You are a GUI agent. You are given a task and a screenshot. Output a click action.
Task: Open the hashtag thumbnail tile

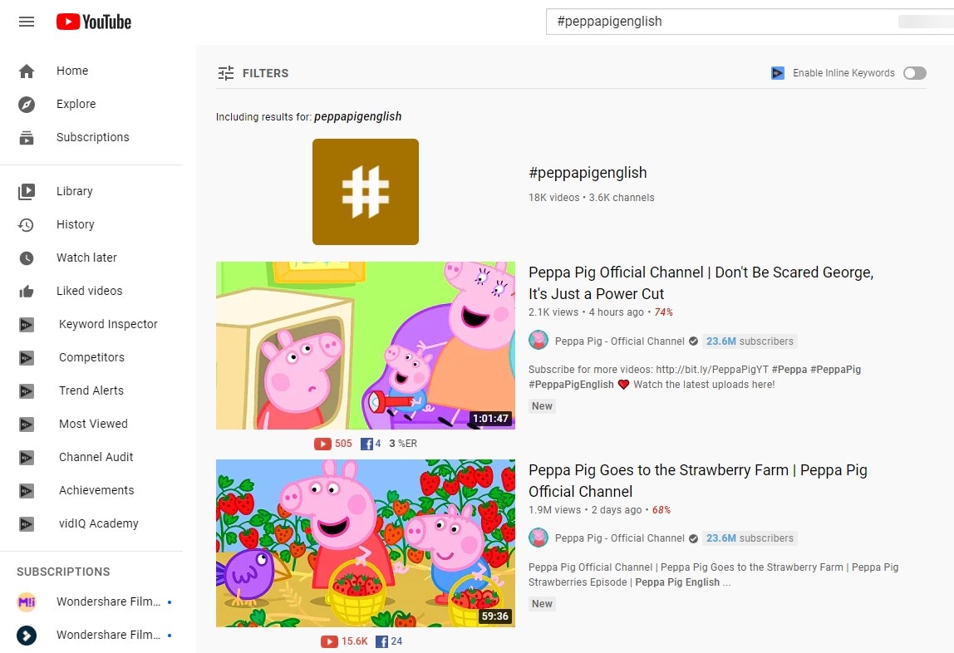coord(365,192)
